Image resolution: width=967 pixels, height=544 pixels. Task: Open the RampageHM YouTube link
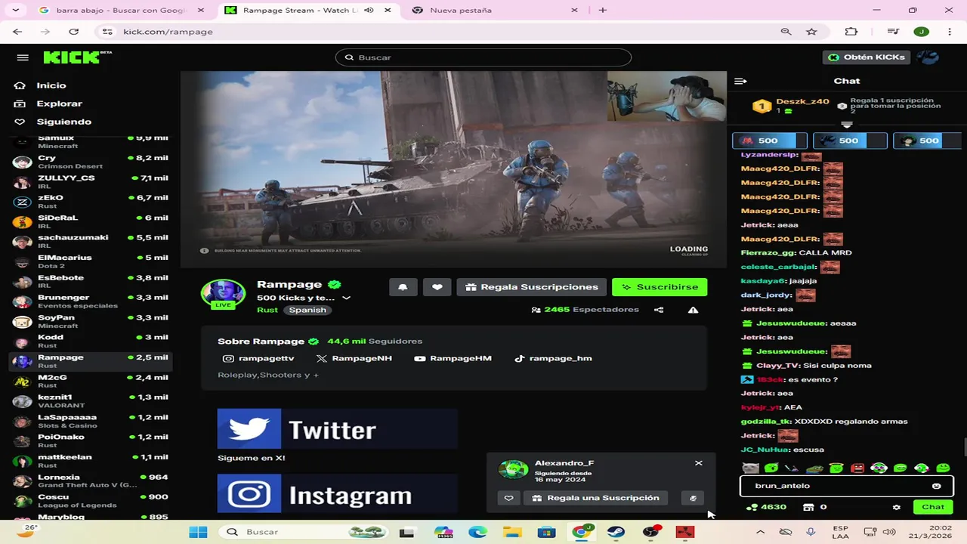click(453, 358)
